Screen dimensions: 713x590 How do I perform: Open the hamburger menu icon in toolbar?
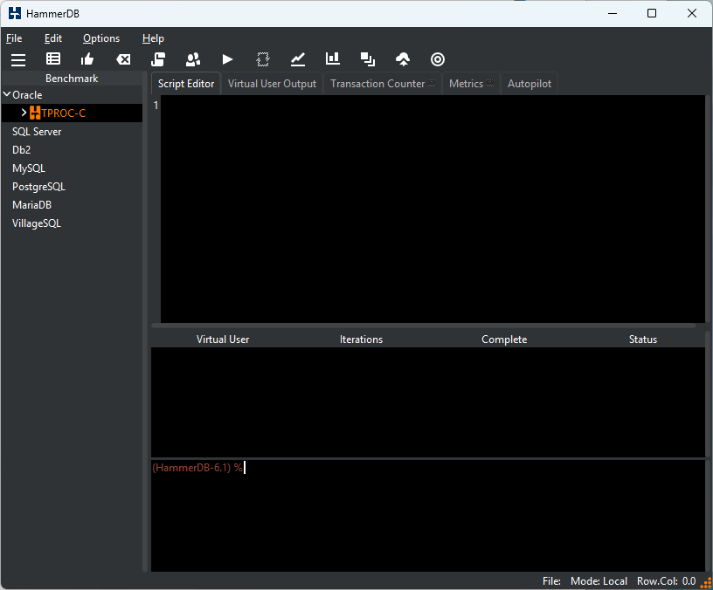18,59
